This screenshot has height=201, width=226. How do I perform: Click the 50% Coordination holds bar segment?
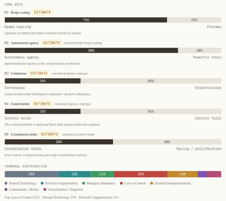(x=59, y=142)
